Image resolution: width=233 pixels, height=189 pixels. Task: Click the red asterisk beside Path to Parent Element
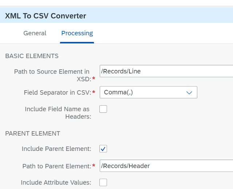click(x=94, y=165)
